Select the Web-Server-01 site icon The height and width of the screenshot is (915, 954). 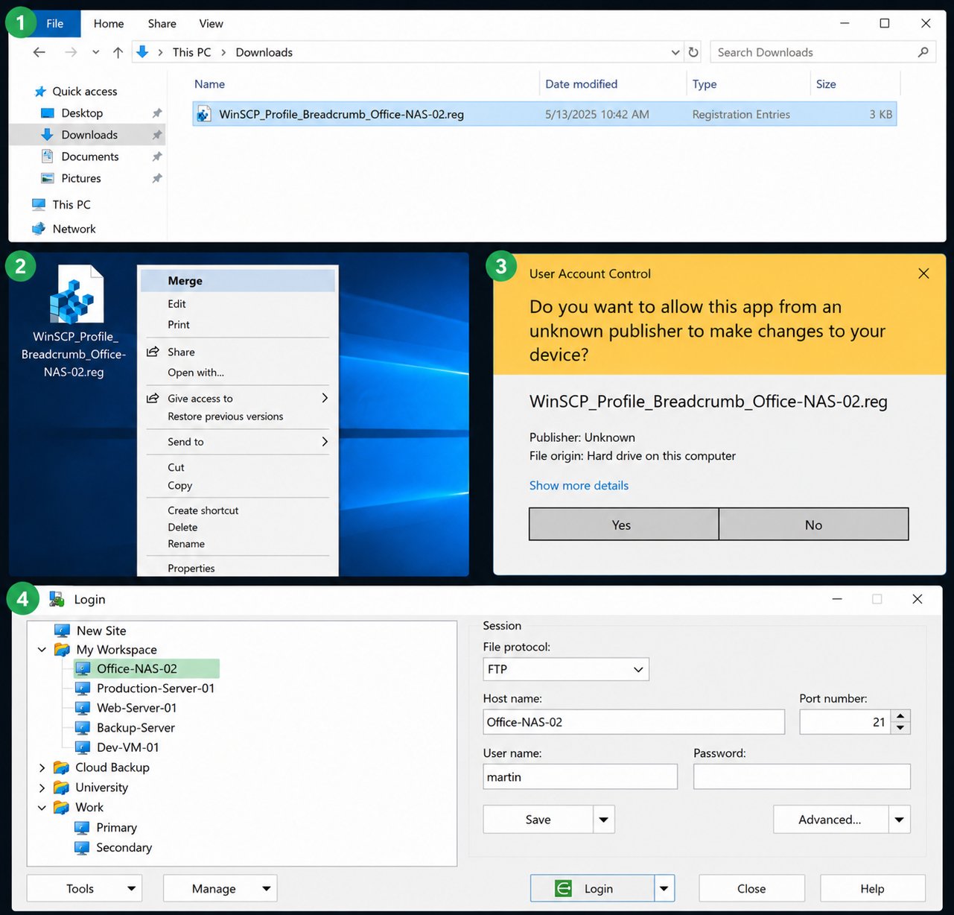click(x=83, y=708)
